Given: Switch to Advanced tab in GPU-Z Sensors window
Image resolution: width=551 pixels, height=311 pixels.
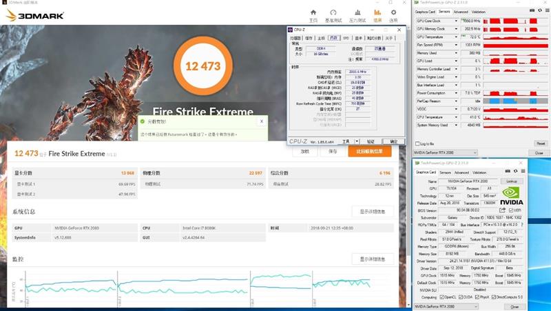Looking at the screenshot, I should [x=461, y=12].
